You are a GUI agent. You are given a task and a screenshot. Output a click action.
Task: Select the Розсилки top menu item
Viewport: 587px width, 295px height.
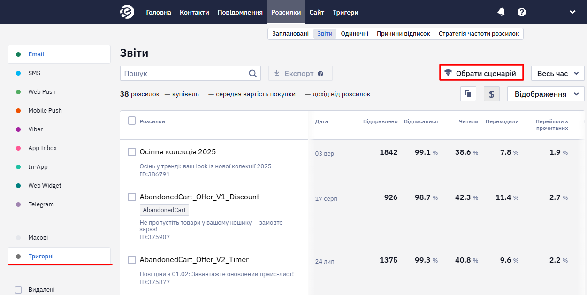point(286,12)
